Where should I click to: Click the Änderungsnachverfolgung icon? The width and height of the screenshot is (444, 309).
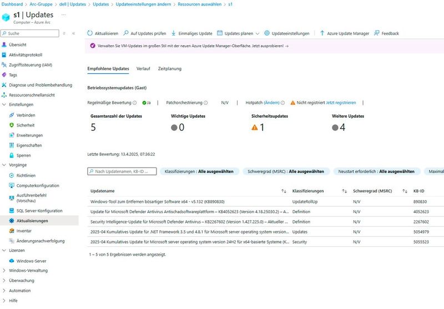12,241
